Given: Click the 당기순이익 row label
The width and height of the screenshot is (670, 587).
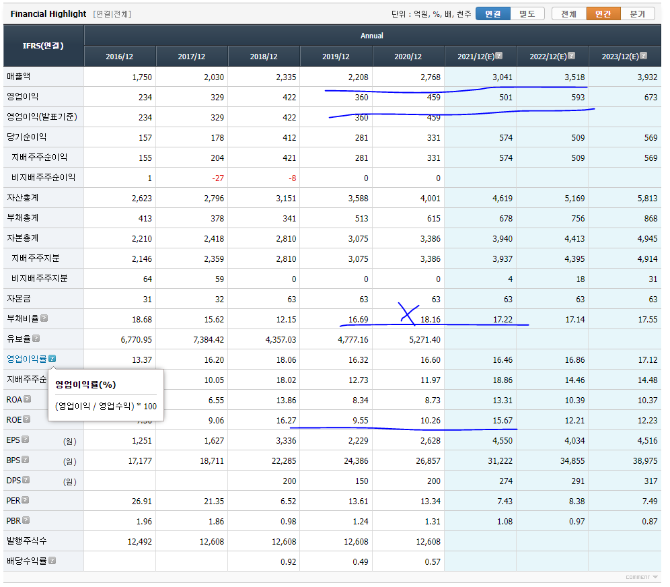Looking at the screenshot, I should 26,137.
